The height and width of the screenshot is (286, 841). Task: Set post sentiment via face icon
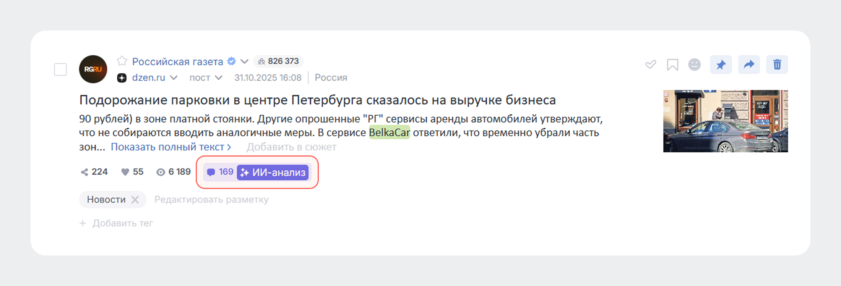click(x=694, y=65)
